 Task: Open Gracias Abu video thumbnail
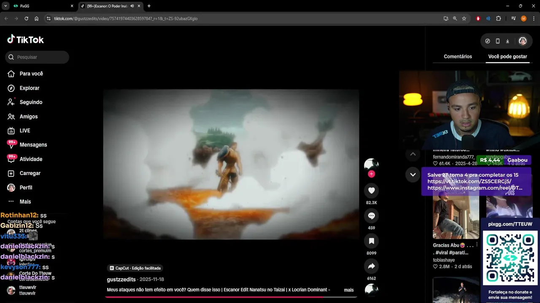click(456, 215)
